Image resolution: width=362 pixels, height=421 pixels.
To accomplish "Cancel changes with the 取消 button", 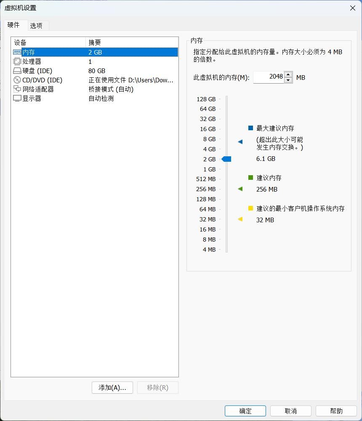I will [x=291, y=411].
